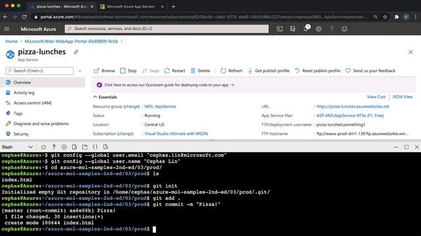
Task: Open Directory and subscription filter icon
Action: [x=293, y=29]
